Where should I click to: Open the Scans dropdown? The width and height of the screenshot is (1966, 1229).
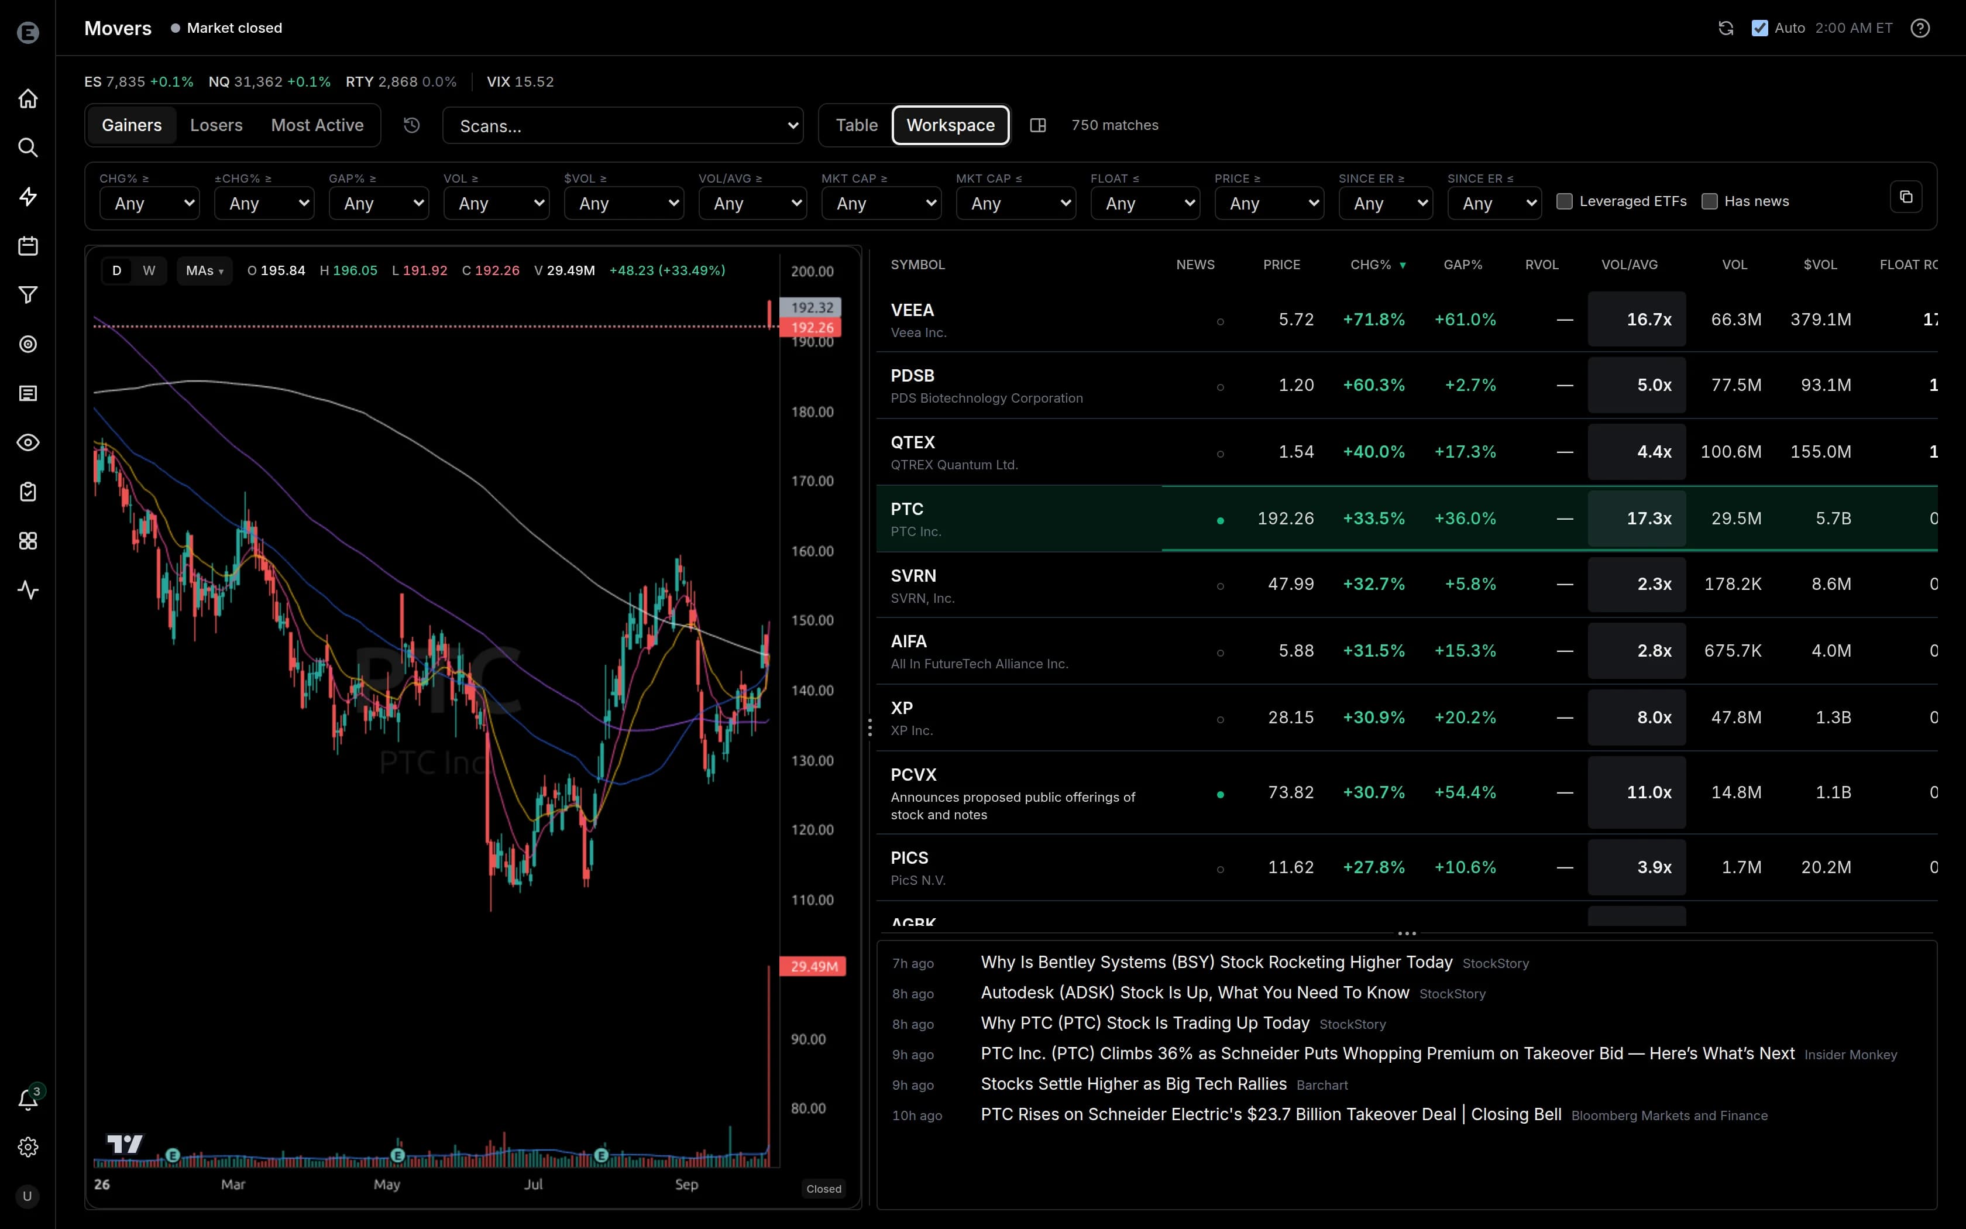click(623, 126)
